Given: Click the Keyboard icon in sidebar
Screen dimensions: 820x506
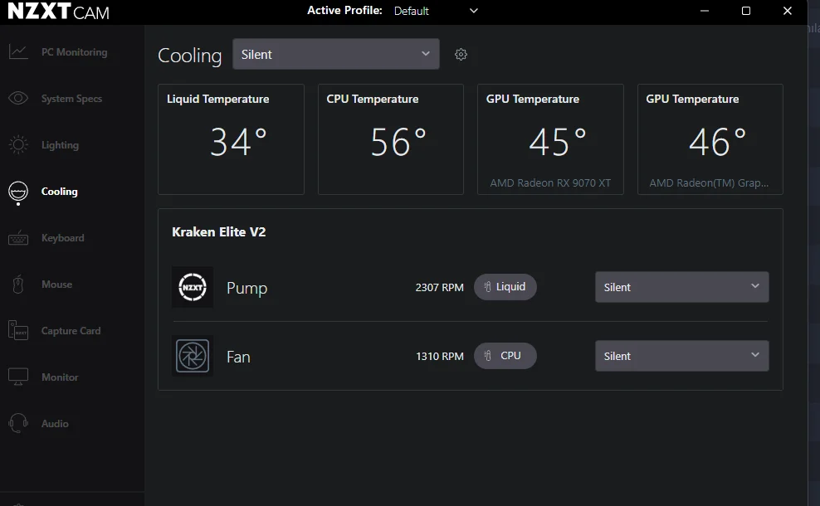Looking at the screenshot, I should point(18,238).
